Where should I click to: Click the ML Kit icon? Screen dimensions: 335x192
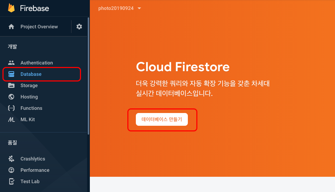pos(11,119)
